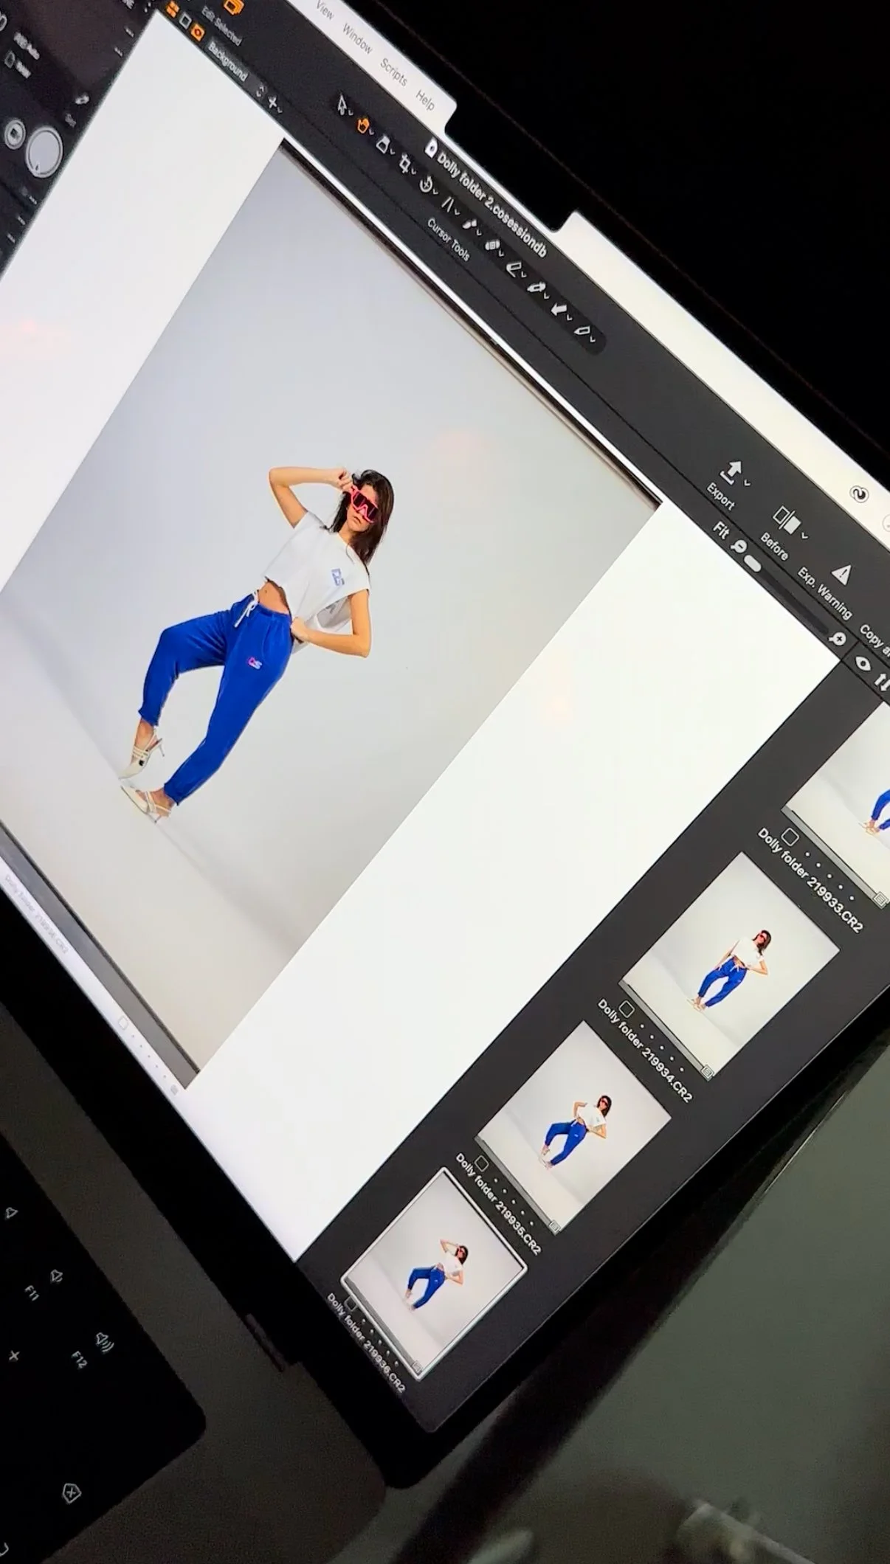The image size is (890, 1564).
Task: Click the Export label
Action: click(x=720, y=496)
